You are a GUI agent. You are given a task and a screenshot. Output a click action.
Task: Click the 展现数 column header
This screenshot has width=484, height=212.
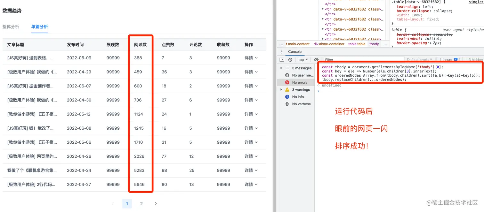[x=113, y=45]
